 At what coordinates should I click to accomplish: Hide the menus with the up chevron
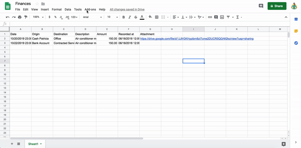pyautogui.click(x=286, y=17)
